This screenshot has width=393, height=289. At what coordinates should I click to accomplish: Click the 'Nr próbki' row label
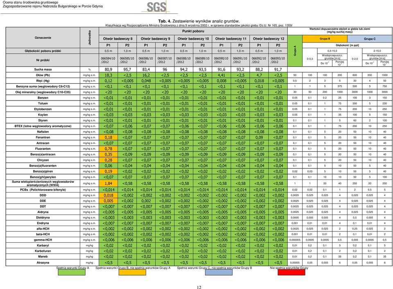coord(43,60)
